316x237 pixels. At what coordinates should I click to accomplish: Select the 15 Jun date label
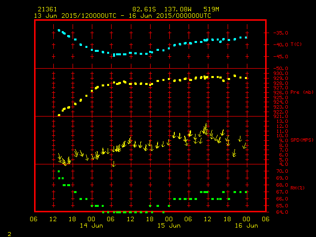tap(169, 226)
